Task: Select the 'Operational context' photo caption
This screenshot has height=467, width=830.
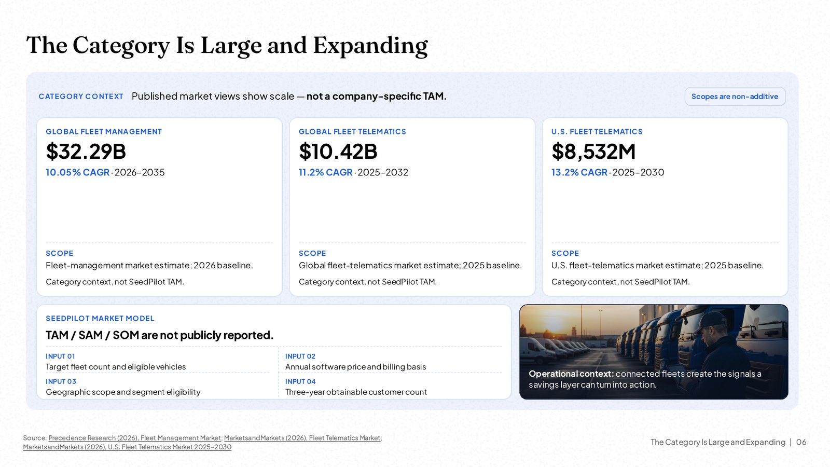Action: pyautogui.click(x=645, y=379)
